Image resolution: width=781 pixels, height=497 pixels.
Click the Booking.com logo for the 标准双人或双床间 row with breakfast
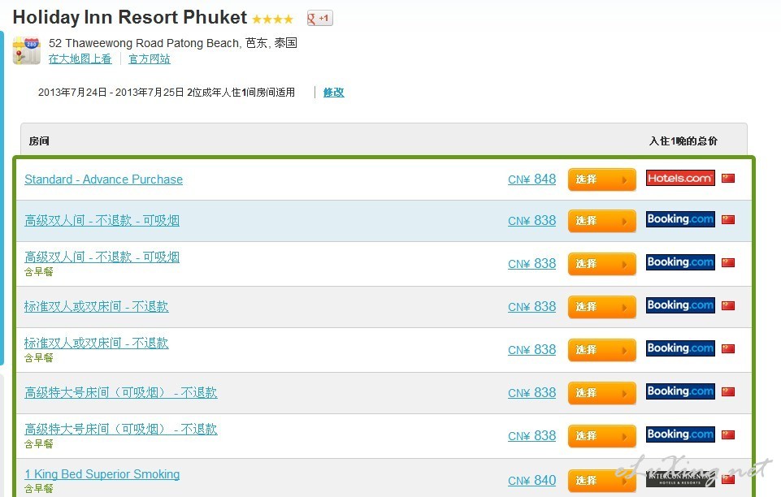tap(680, 348)
